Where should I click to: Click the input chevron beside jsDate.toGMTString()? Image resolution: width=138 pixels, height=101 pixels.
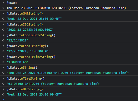click(3, 13)
